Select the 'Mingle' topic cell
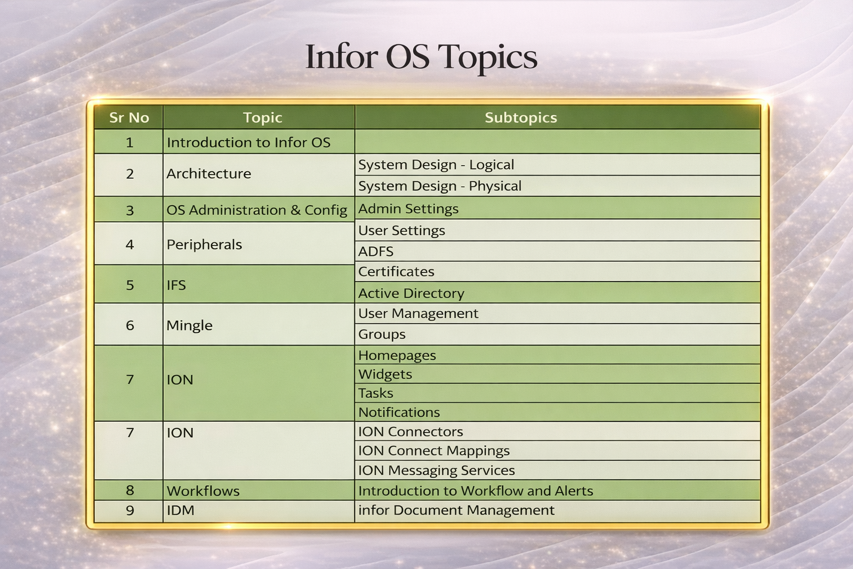 [x=190, y=325]
